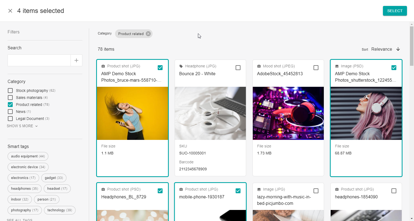This screenshot has height=221, width=414.
Task: Filter by person smart tag
Action: 47,199
